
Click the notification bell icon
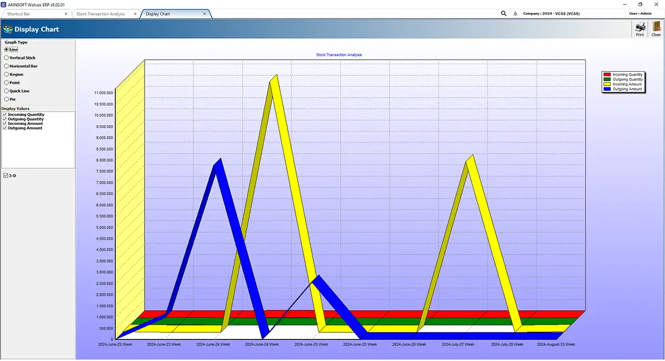coord(515,13)
